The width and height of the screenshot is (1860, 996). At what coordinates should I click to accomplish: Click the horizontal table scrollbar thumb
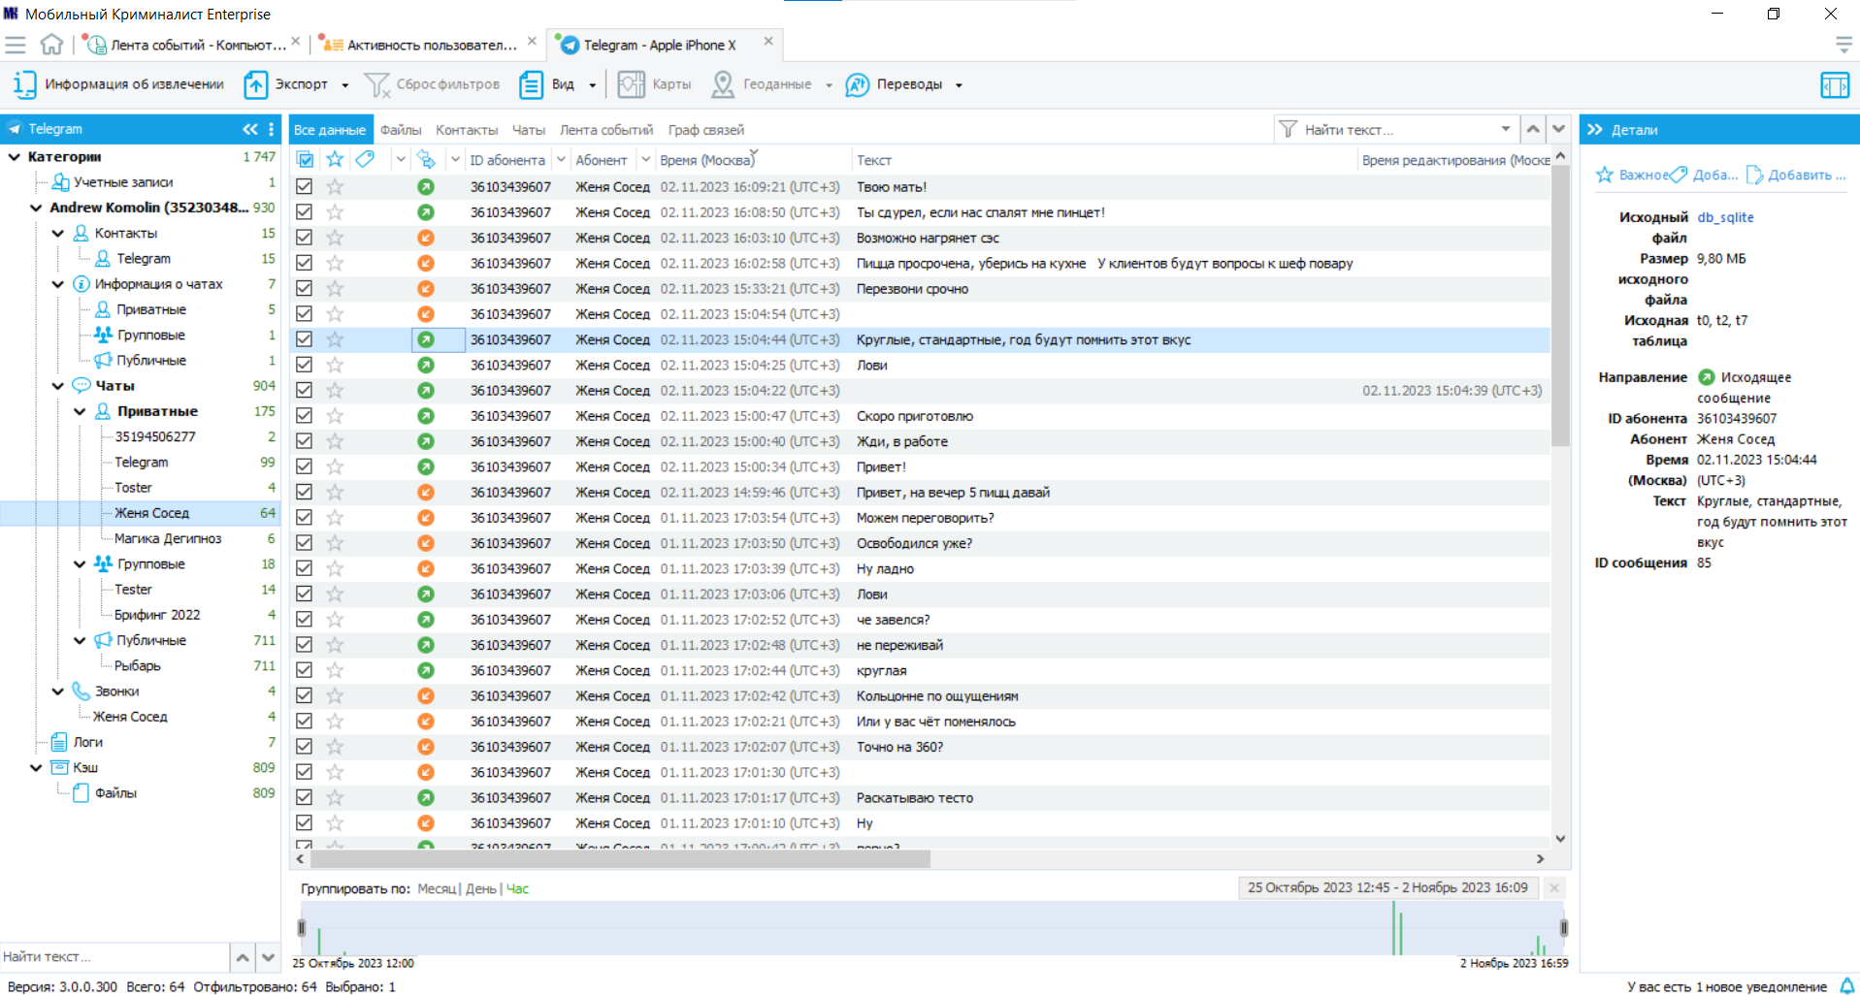coord(621,858)
